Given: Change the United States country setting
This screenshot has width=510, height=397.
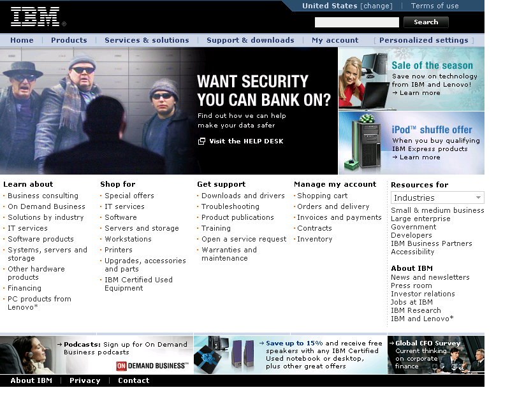Looking at the screenshot, I should click(x=377, y=6).
